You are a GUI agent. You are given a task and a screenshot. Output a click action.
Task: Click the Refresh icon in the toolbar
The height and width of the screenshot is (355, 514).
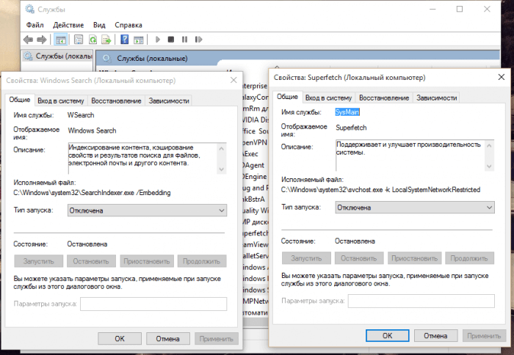click(x=93, y=40)
